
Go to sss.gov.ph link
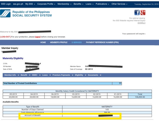coord(18,4)
